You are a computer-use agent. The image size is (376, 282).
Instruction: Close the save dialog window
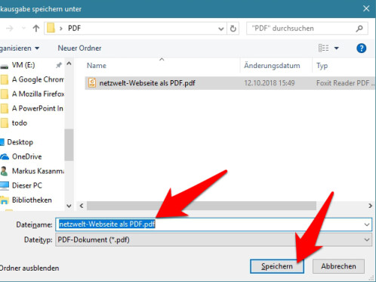(x=366, y=8)
